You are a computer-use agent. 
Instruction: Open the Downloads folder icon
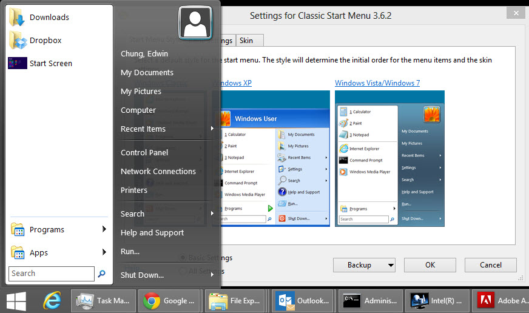pyautogui.click(x=17, y=17)
